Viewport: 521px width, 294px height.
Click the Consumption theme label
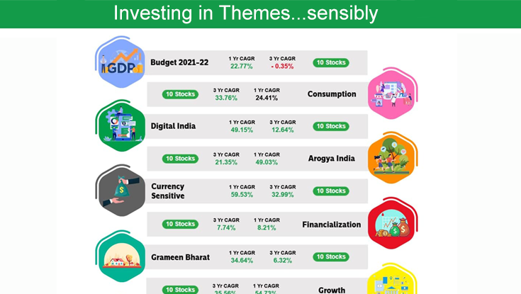331,94
